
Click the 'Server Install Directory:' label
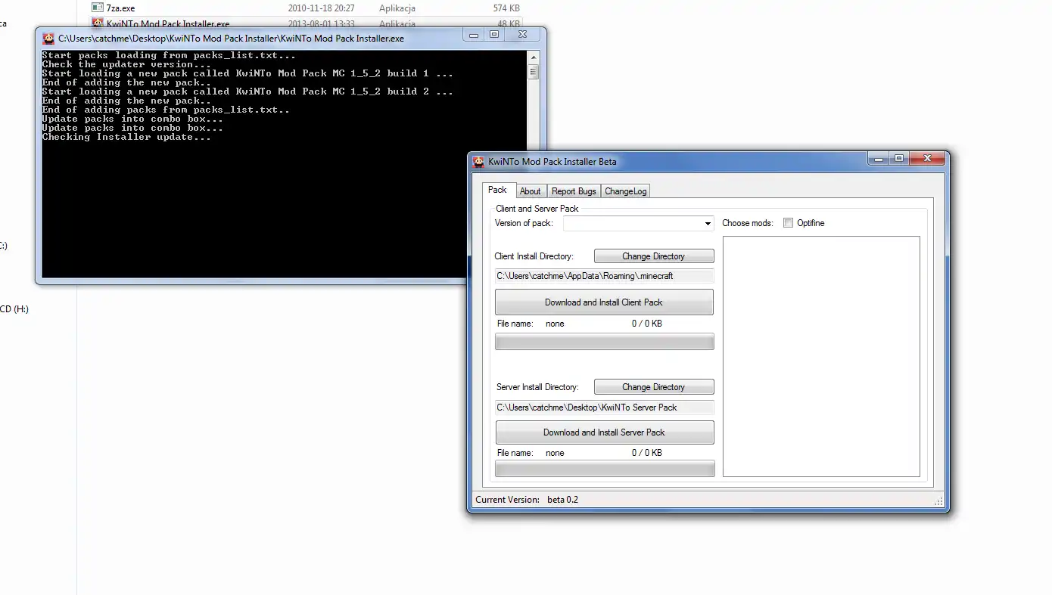coord(537,387)
